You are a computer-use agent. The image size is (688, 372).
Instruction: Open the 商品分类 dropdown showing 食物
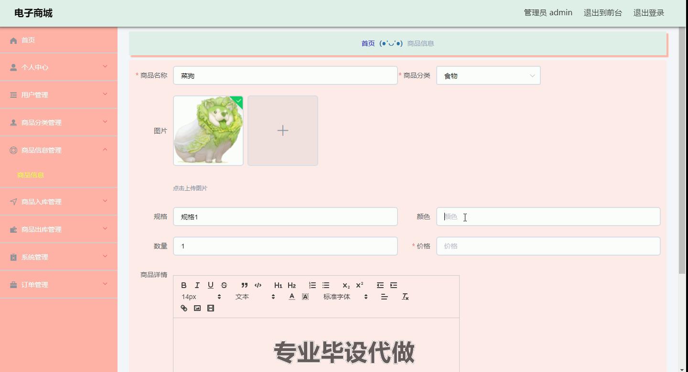[x=488, y=75]
